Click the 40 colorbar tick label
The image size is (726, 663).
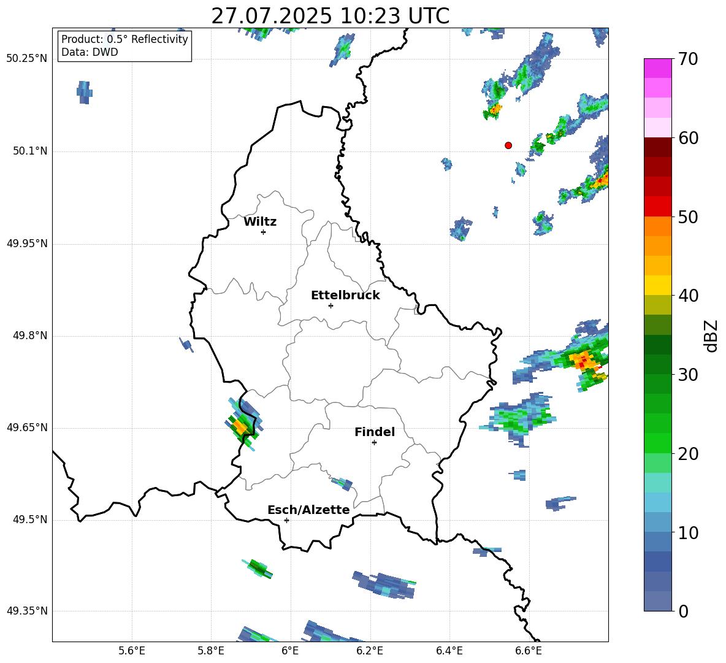688,296
